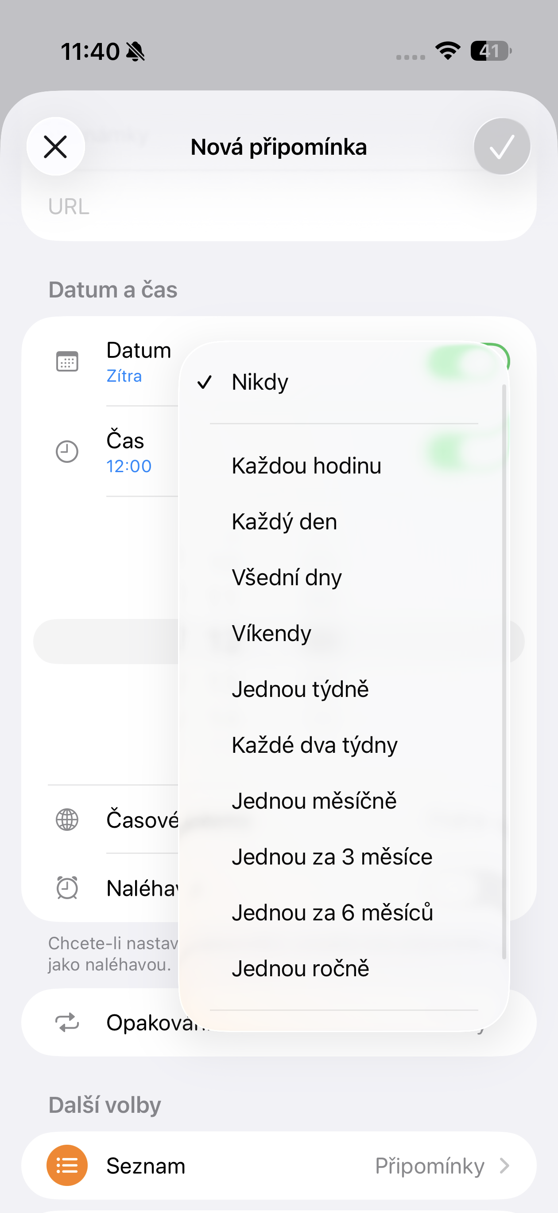Tap the calendar icon beside Datum

tap(67, 361)
